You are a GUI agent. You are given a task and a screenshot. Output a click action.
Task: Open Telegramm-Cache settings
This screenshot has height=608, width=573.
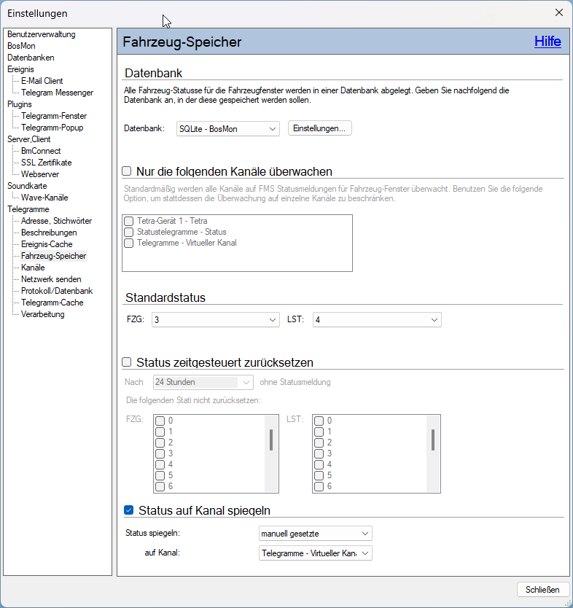coord(52,302)
